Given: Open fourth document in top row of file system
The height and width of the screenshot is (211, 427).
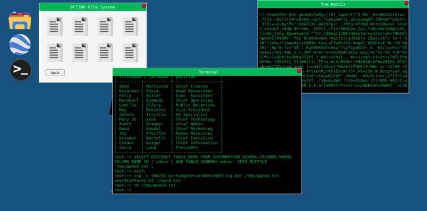Looking at the screenshot, I should pos(130,26).
